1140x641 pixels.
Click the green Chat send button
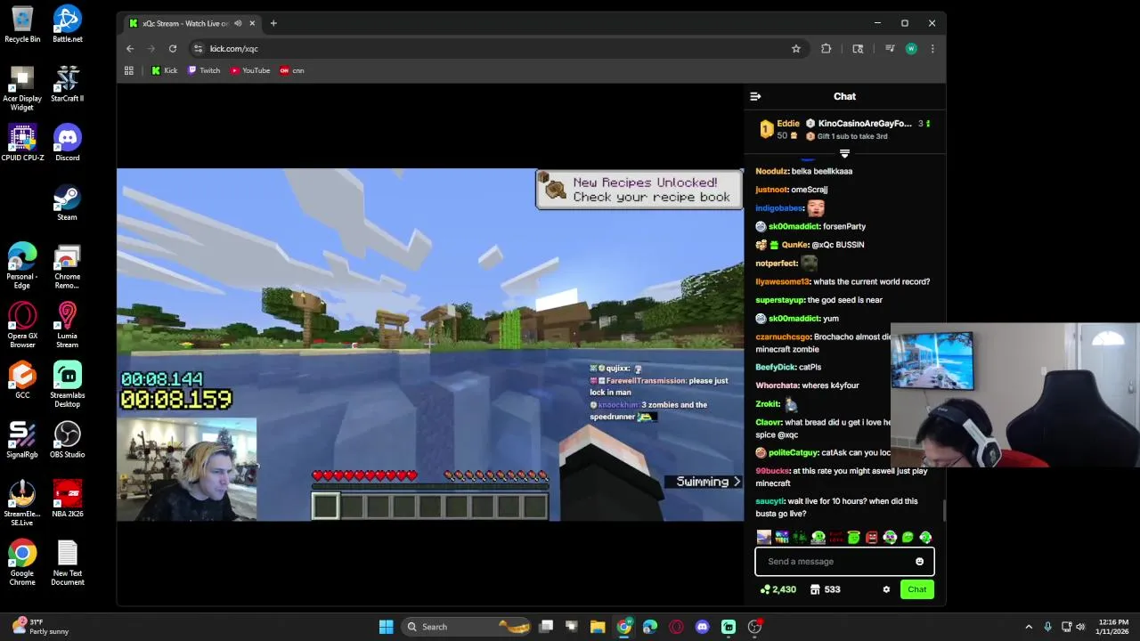pyautogui.click(x=916, y=589)
